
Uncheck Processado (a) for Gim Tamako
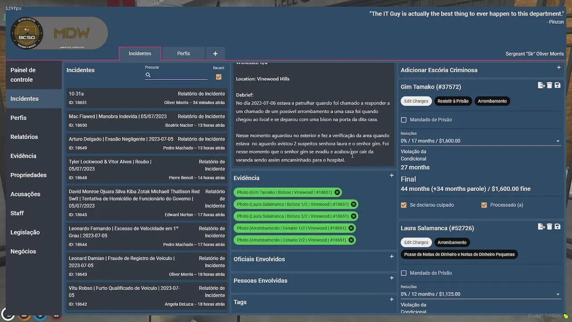pyautogui.click(x=484, y=205)
